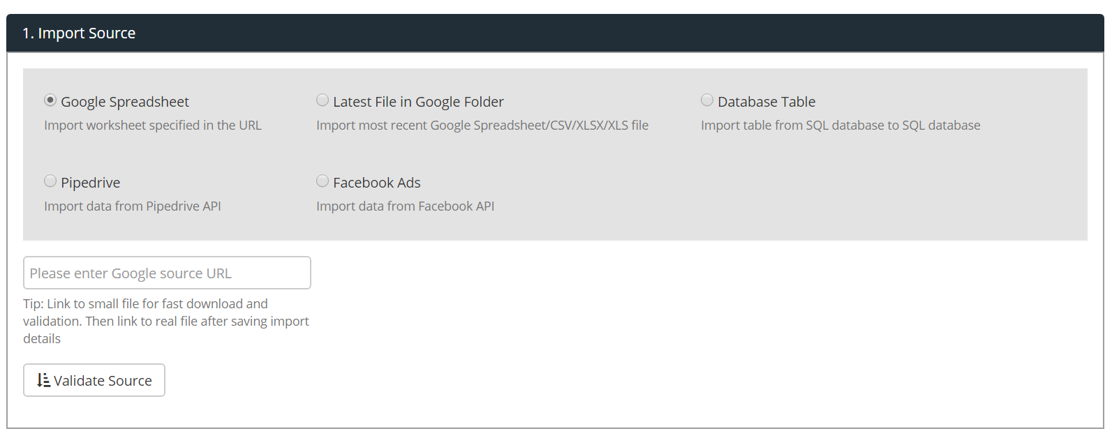Click the 'Import worksheet specified in the URL' description
The width and height of the screenshot is (1112, 438).
[153, 125]
